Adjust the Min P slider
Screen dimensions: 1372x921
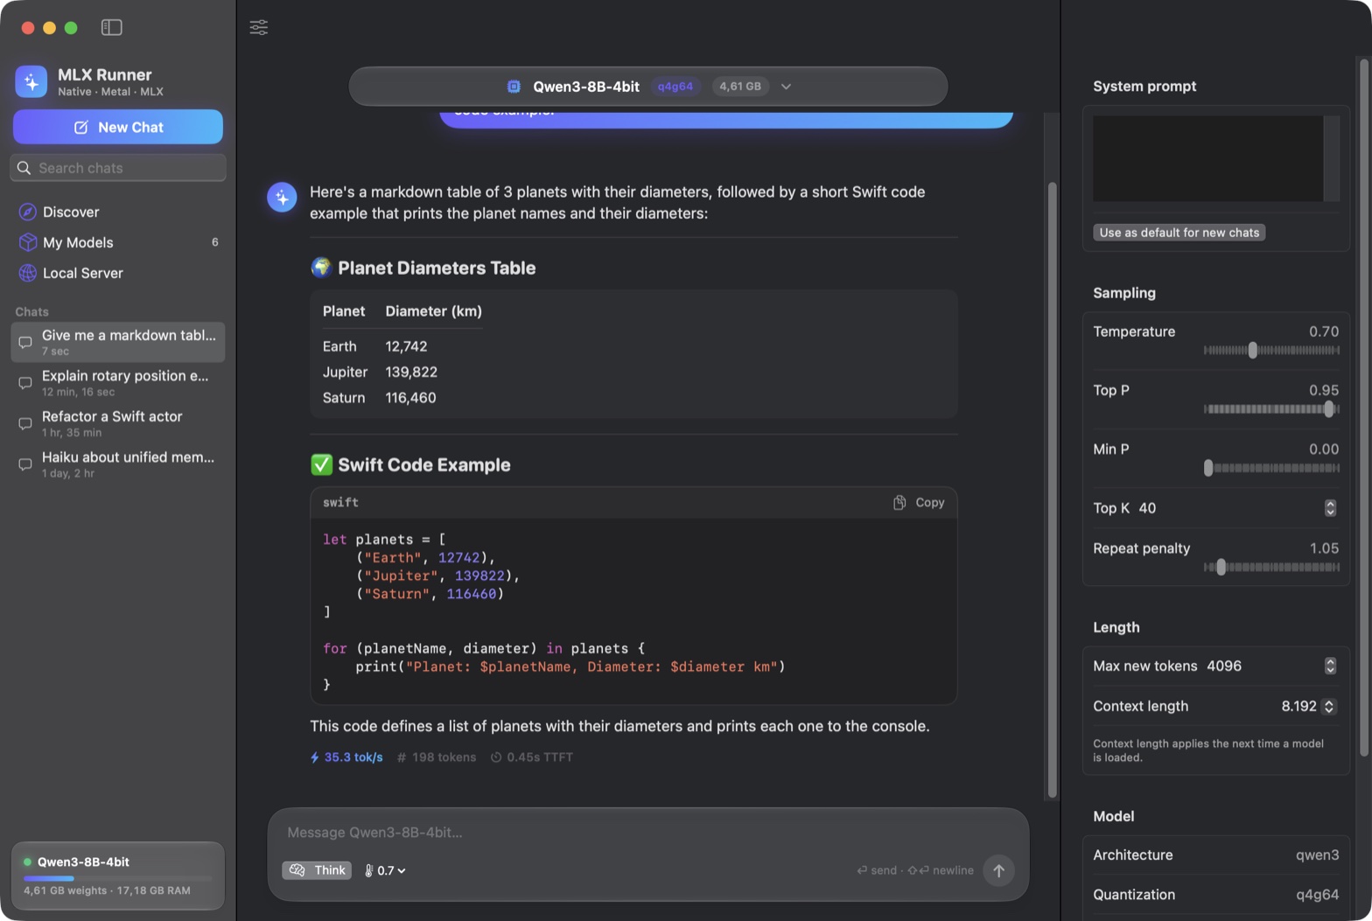coord(1271,468)
